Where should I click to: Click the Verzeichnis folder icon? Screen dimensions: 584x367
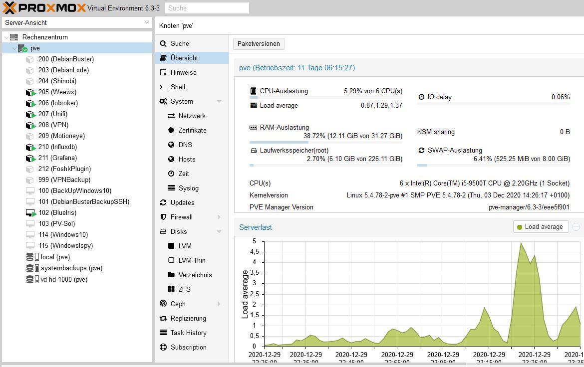171,275
